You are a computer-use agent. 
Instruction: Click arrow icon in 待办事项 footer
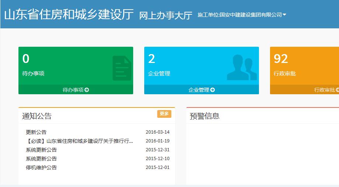click(x=87, y=90)
